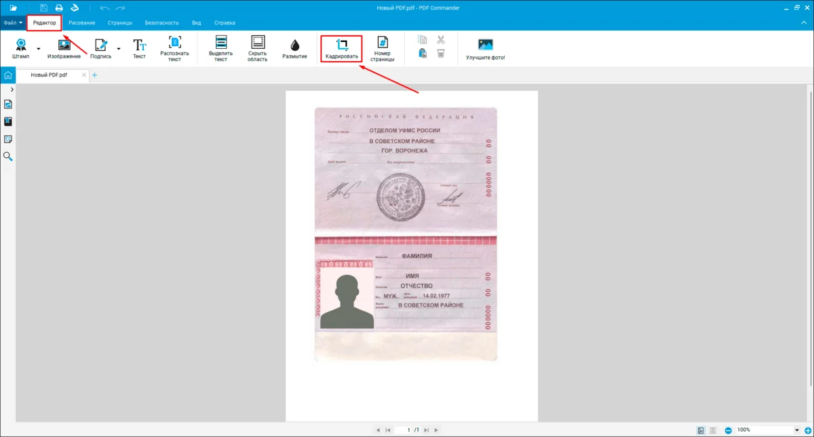This screenshot has width=814, height=437.
Task: Switch to two-page view mode
Action: 712,430
